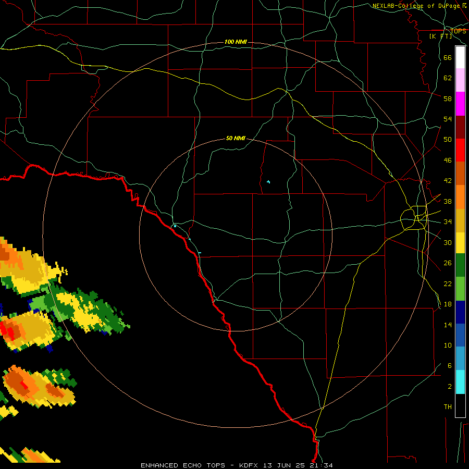Click the "13 JUN 25" date in the caption
Screen dimensions: 469x469
pyautogui.click(x=284, y=465)
